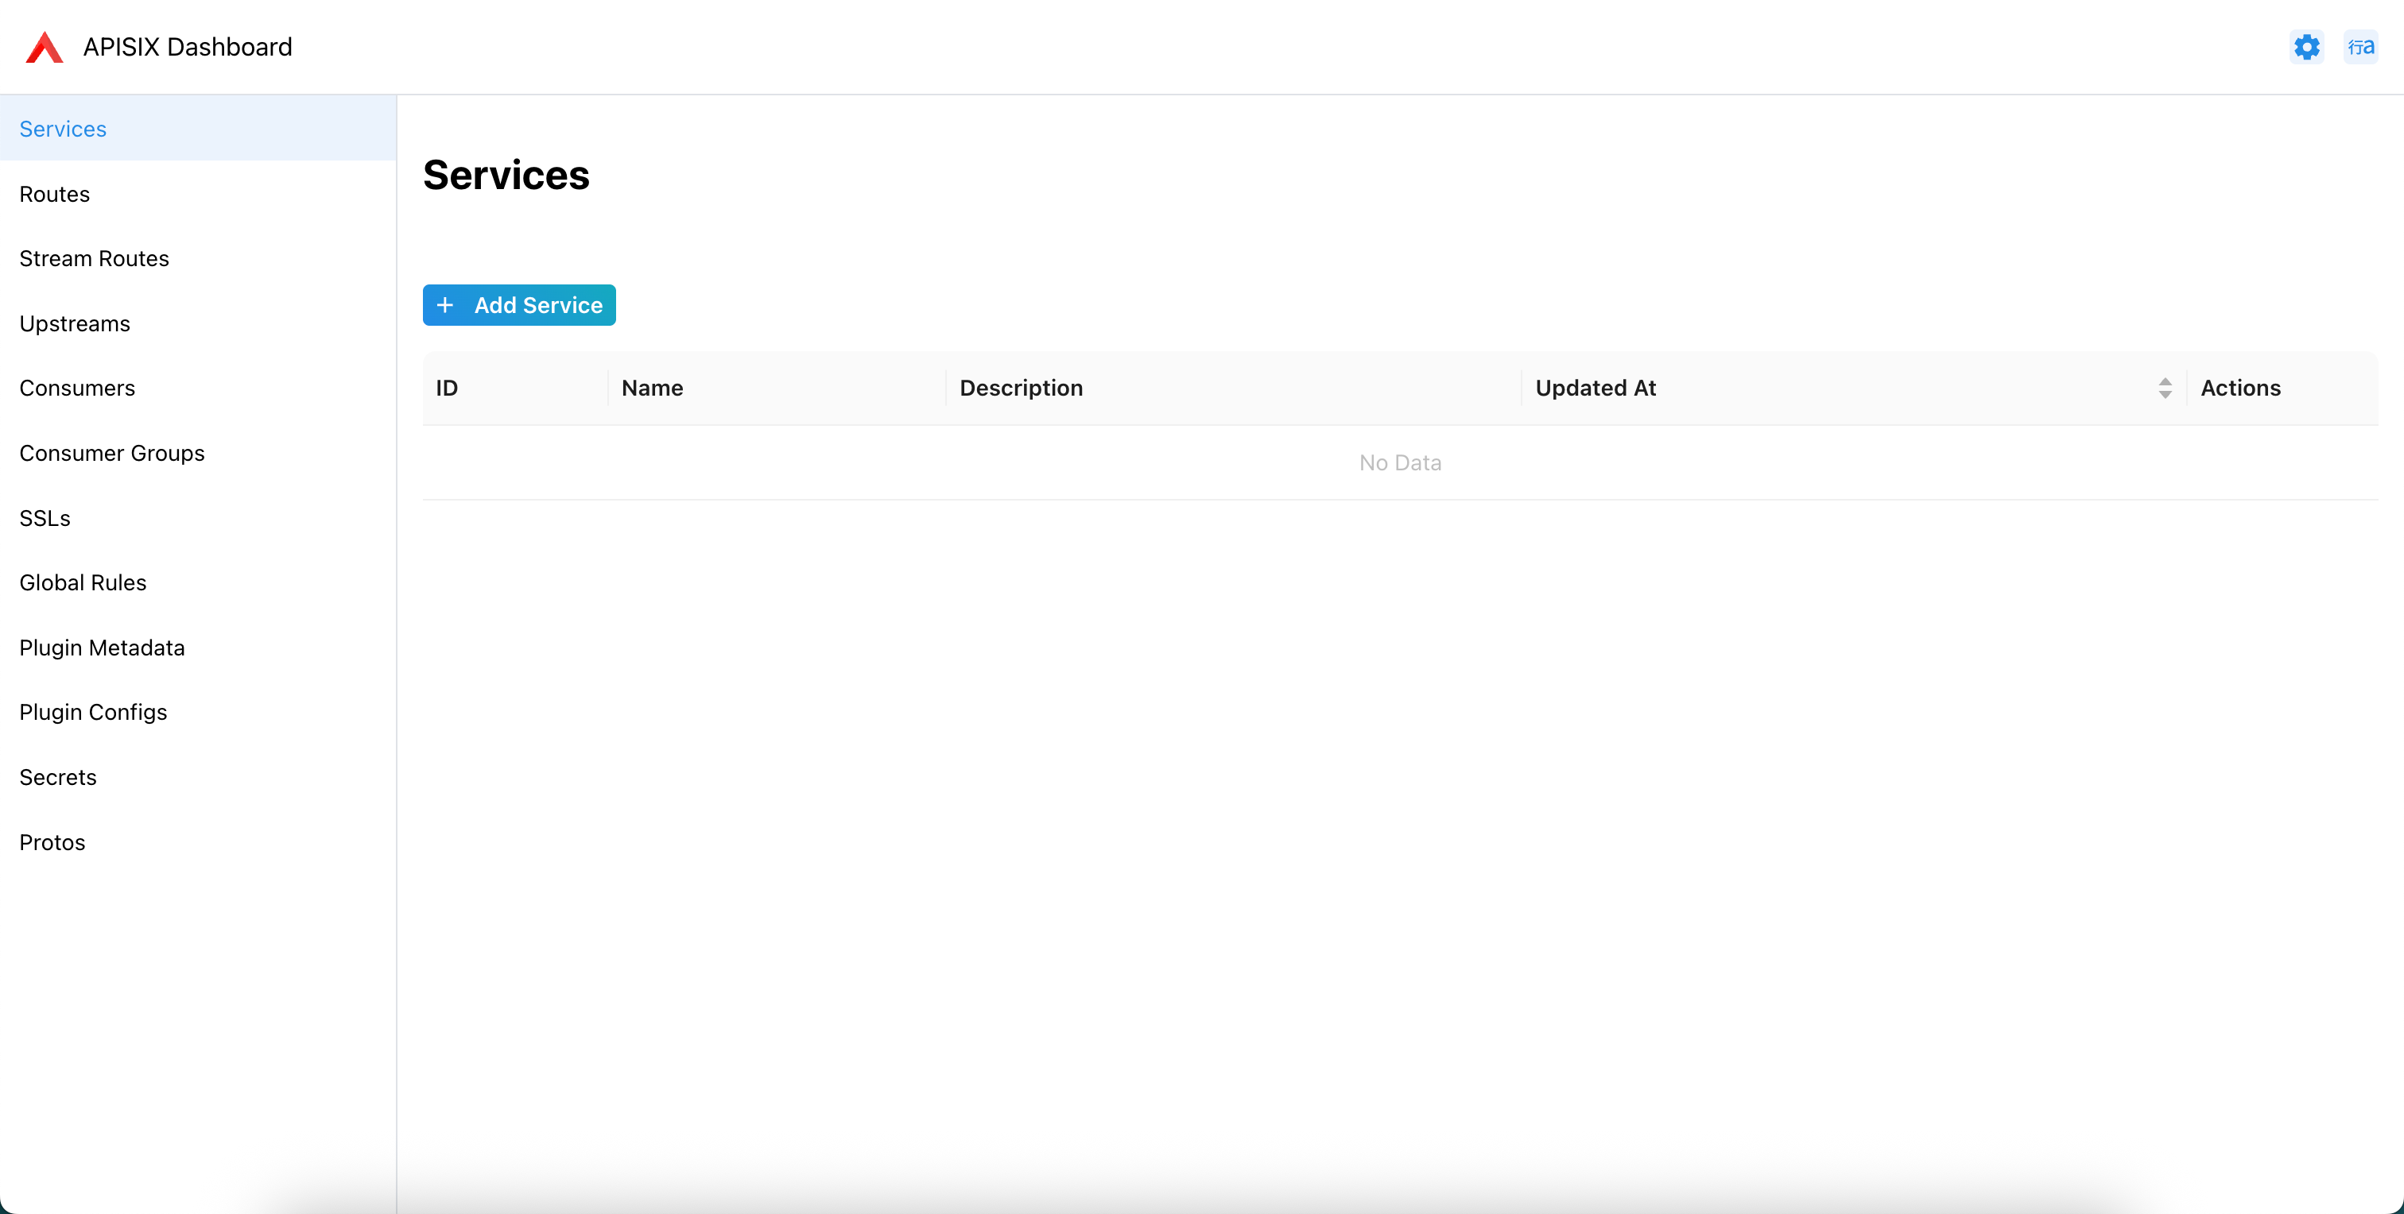Click the language switcher icon
This screenshot has width=2404, height=1214.
pyautogui.click(x=2362, y=46)
